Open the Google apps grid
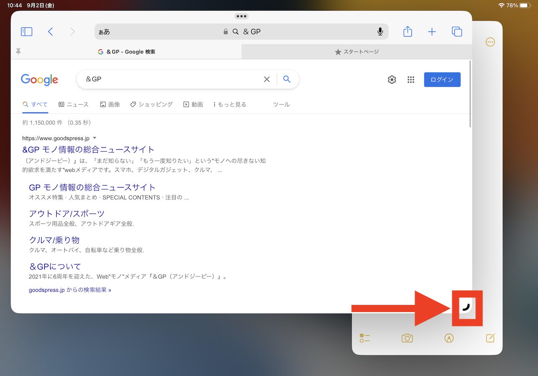538x376 pixels. [x=411, y=79]
